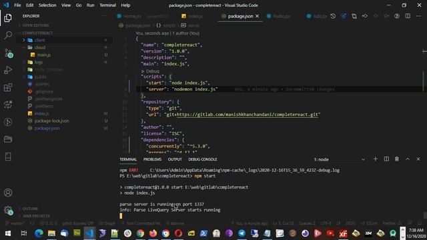427x240 pixels.
Task: Open Microsoft Edge from taskbar
Action: pyautogui.click(x=39, y=233)
